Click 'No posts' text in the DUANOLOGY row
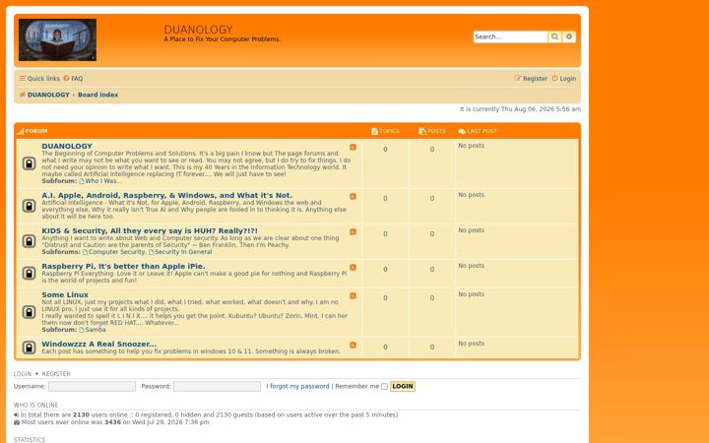 [471, 146]
